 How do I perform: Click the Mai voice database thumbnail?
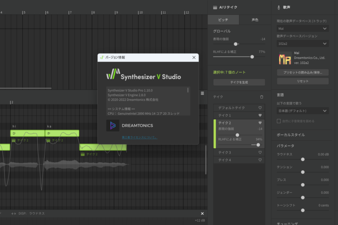(x=285, y=59)
